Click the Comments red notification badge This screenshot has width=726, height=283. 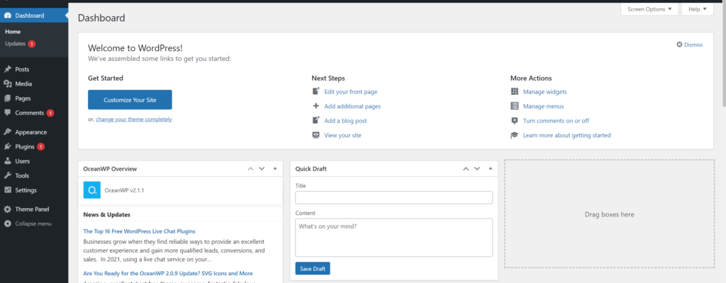pyautogui.click(x=50, y=112)
